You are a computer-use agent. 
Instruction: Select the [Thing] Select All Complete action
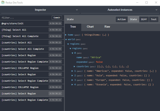pyautogui.click(x=24, y=36)
